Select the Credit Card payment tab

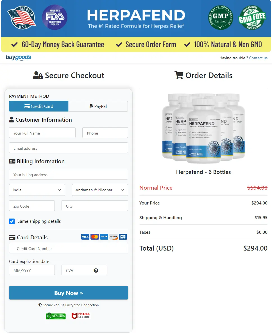click(x=38, y=106)
